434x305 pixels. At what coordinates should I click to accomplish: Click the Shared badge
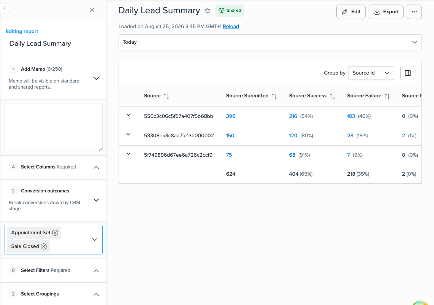[x=230, y=11]
